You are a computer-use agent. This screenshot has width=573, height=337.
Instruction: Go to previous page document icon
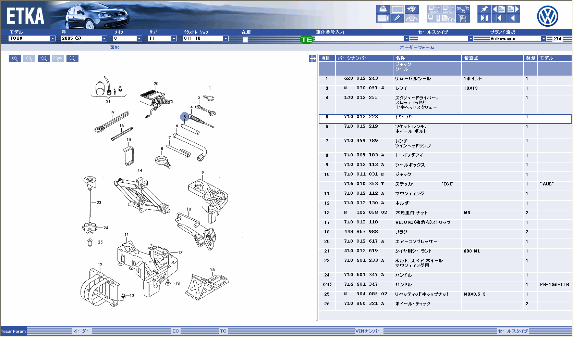[499, 9]
